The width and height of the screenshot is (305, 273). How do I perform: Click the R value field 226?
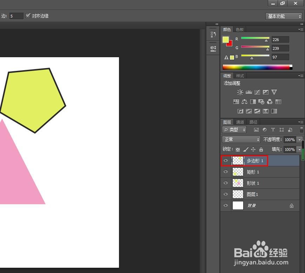pyautogui.click(x=280, y=40)
